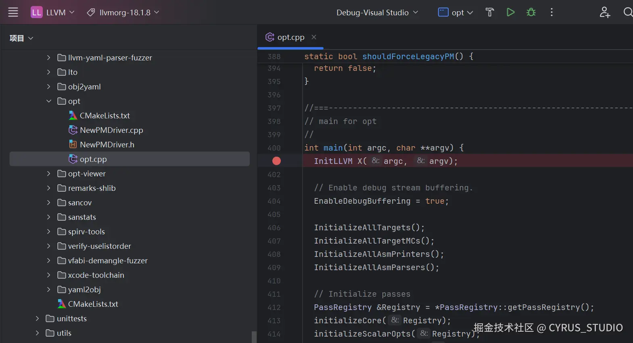This screenshot has height=343, width=633.
Task: Expand the opt-viewer folder
Action: click(49, 174)
